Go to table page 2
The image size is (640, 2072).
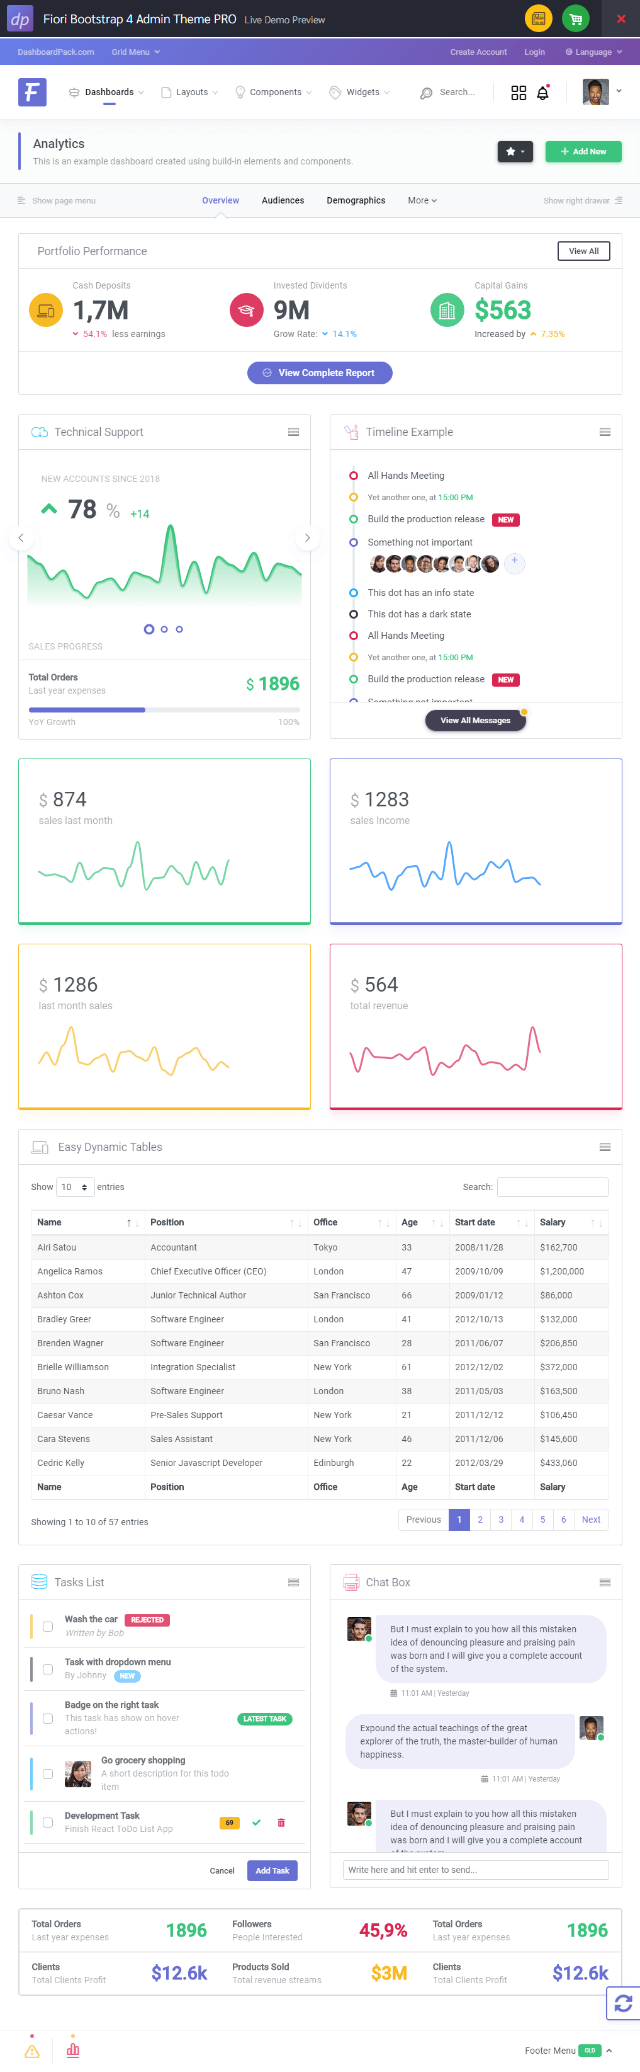(480, 1520)
